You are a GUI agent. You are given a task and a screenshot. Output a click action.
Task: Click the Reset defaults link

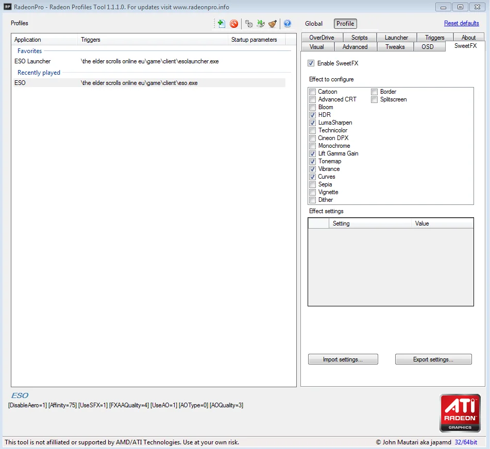tap(462, 23)
